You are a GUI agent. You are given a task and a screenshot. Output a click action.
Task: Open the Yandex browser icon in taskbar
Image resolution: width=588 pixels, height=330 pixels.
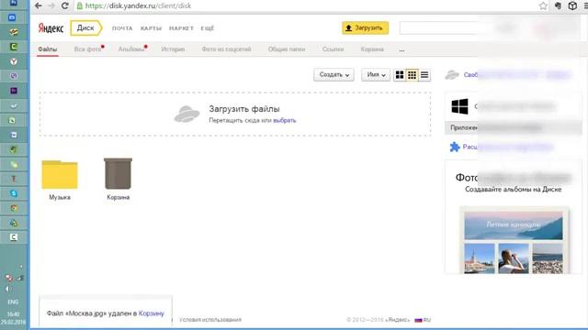click(x=14, y=61)
